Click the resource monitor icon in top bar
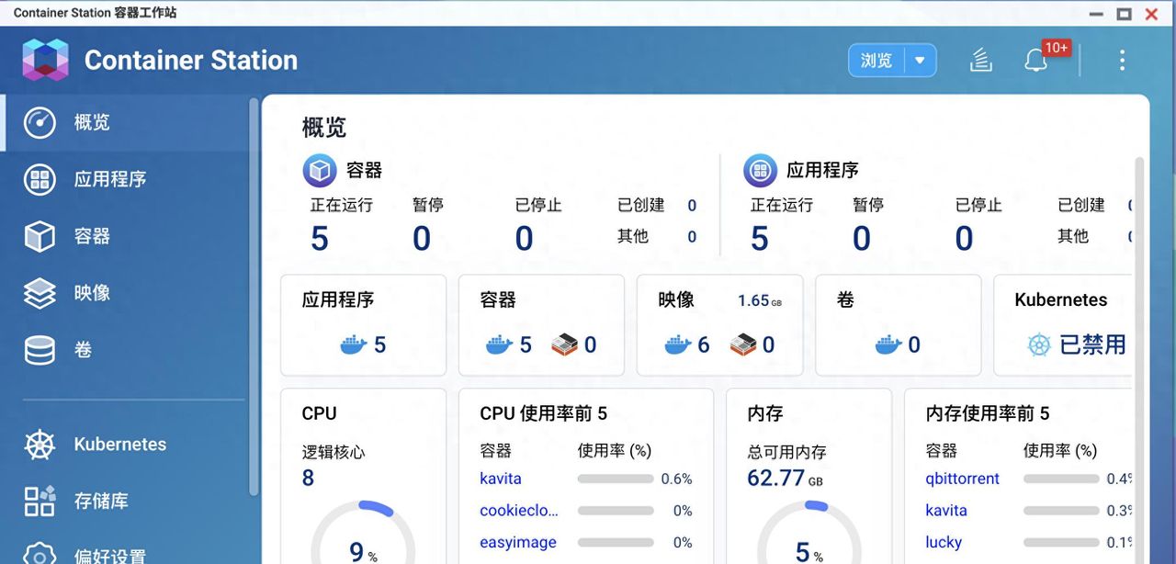 (980, 59)
